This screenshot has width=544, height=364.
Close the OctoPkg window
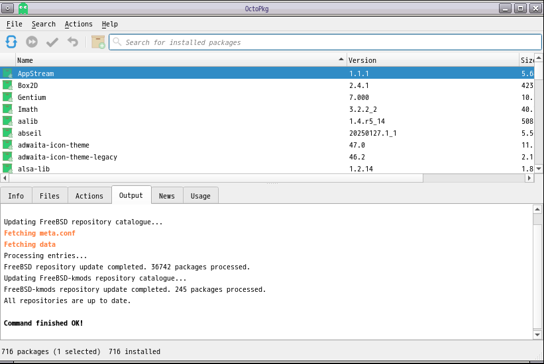535,9
